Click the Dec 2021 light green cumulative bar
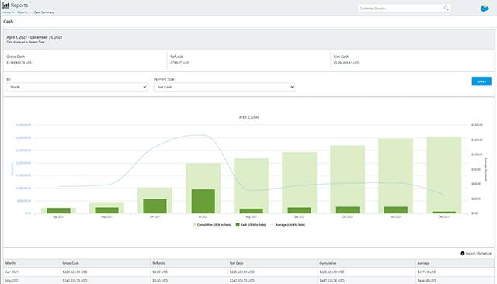This screenshot has width=497, height=284. [444, 174]
